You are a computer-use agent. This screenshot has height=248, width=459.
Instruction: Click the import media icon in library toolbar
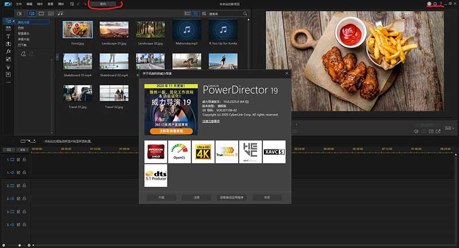[x=20, y=13]
